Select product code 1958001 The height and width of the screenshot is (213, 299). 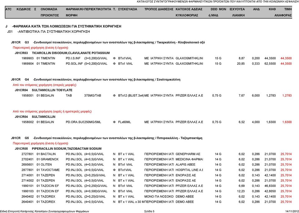[27, 95]
